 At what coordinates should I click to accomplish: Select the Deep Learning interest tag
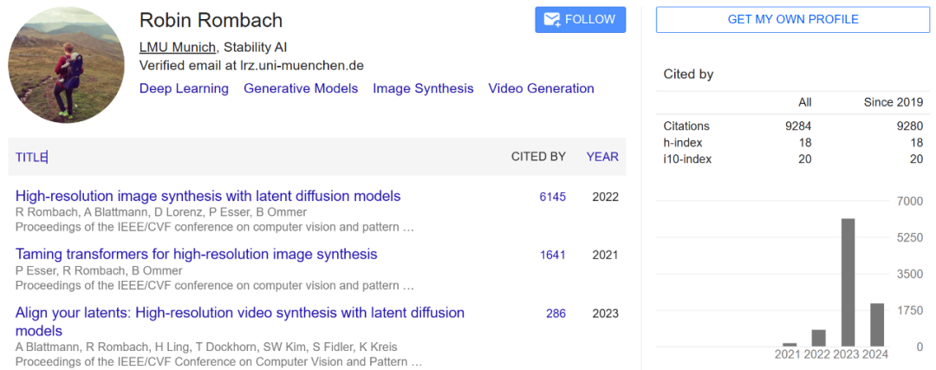pyautogui.click(x=184, y=88)
